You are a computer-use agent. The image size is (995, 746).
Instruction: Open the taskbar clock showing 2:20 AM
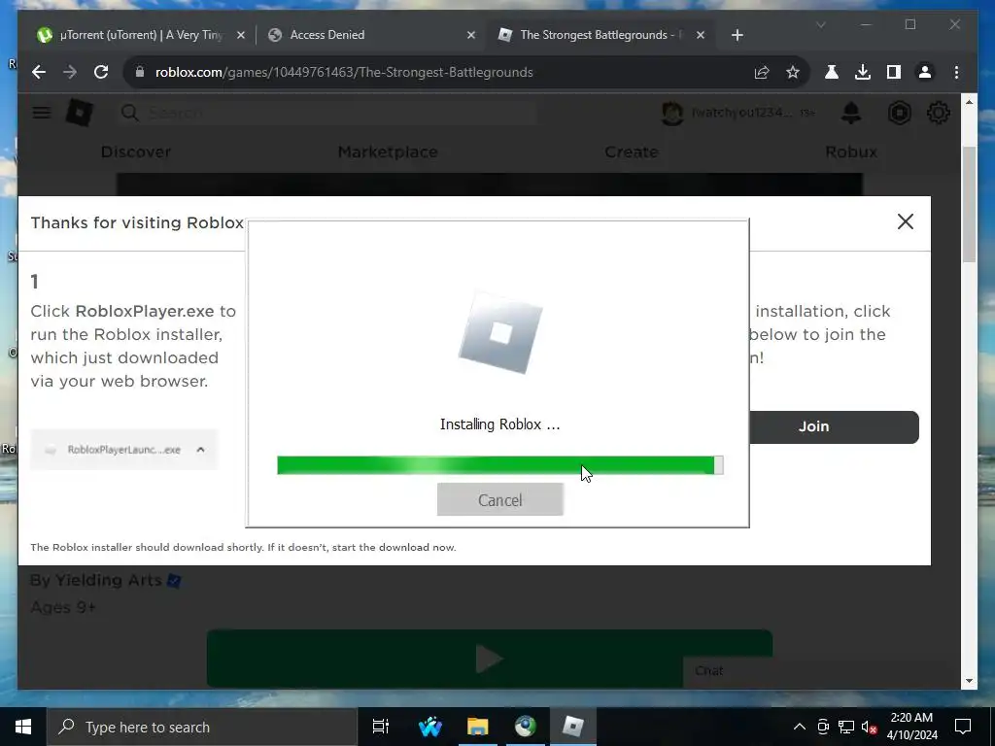tap(911, 727)
